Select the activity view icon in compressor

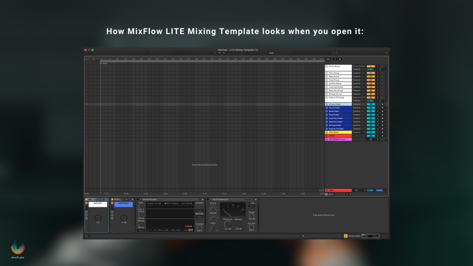coord(155,230)
